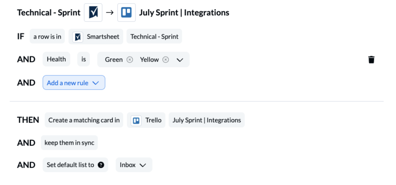Expand the Add a new rule dropdown
This screenshot has height=185, width=396.
click(x=74, y=83)
